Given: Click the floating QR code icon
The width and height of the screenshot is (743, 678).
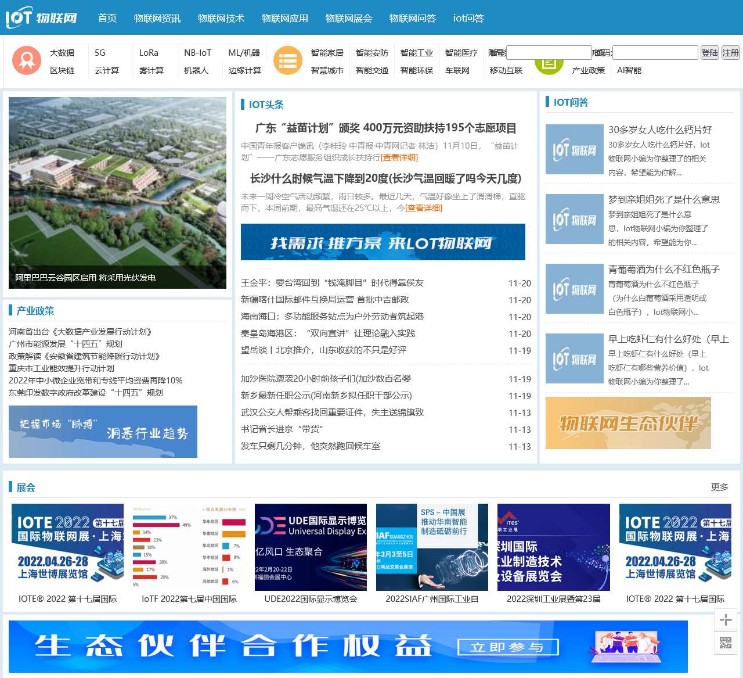Looking at the screenshot, I should (726, 643).
